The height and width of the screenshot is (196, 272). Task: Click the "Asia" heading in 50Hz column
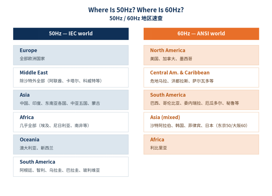point(25,95)
